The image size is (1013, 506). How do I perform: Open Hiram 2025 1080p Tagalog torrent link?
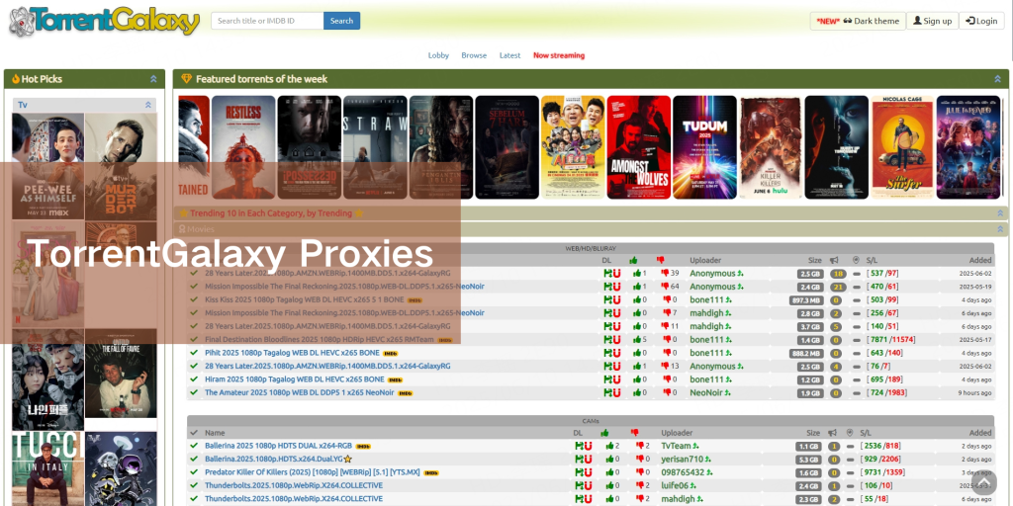295,379
